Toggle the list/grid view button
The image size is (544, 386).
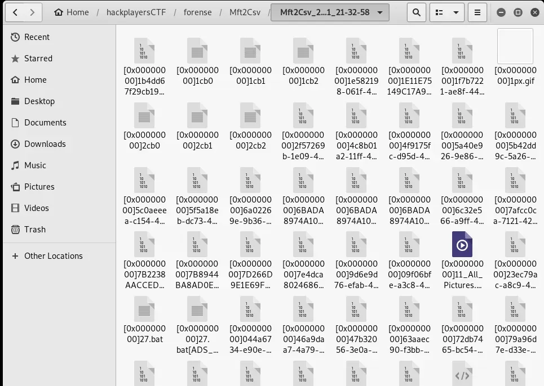(439, 12)
